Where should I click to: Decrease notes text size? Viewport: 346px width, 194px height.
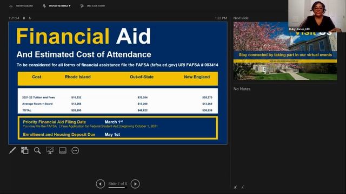coord(243,187)
